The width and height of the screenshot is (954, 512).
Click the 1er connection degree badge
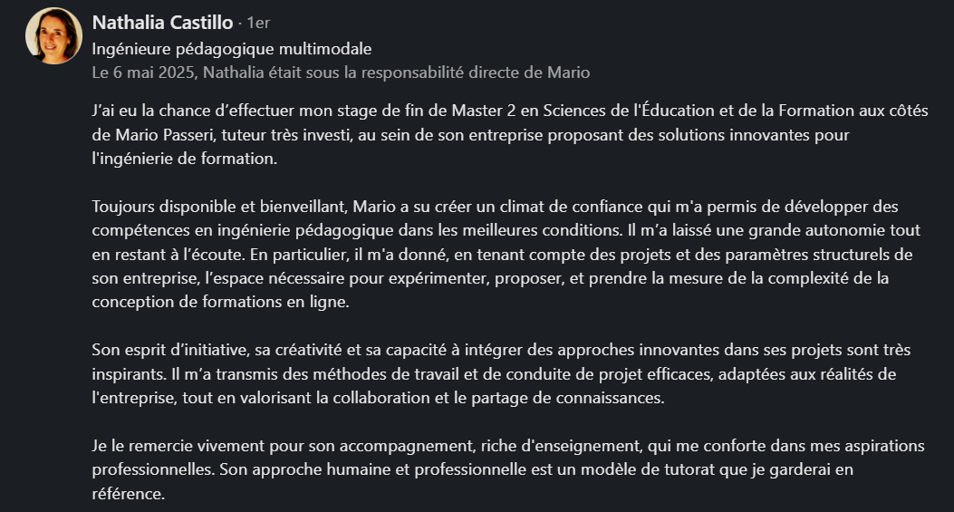coord(258,24)
